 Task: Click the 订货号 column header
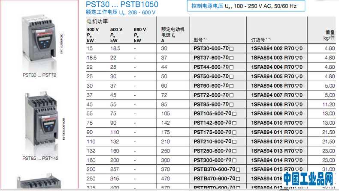click(259, 40)
